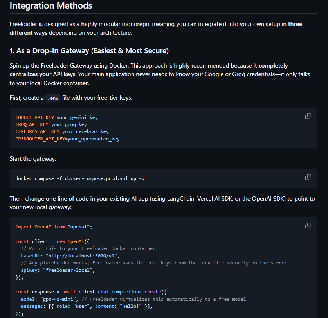The width and height of the screenshot is (328, 318).
Task: Click the model: "gpt-4o-mini" line
Action: point(133,299)
